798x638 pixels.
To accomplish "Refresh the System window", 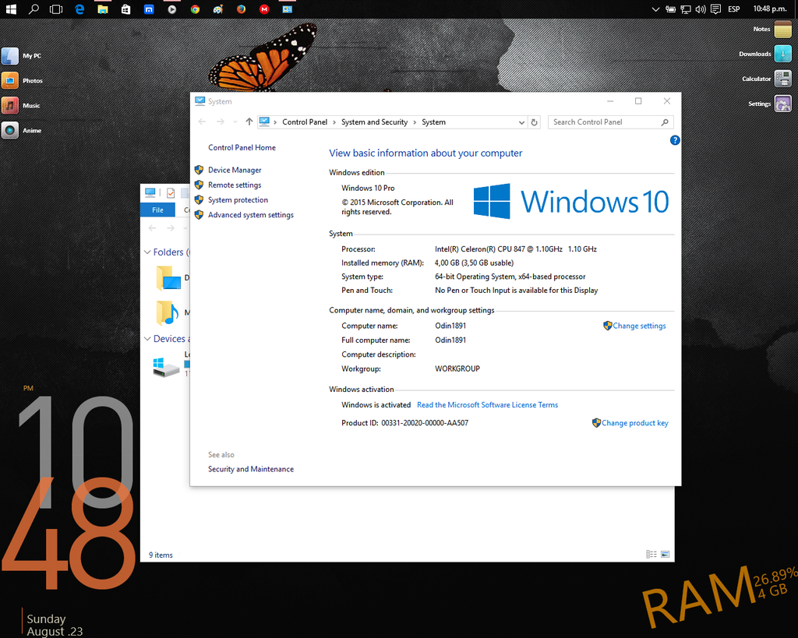I will click(534, 122).
